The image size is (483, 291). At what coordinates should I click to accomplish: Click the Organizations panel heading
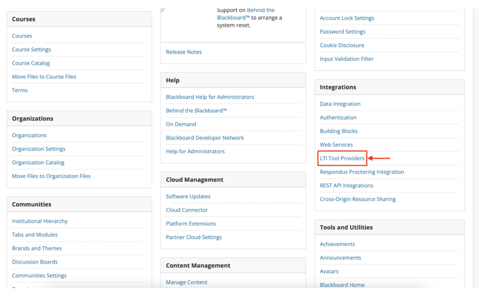point(32,118)
